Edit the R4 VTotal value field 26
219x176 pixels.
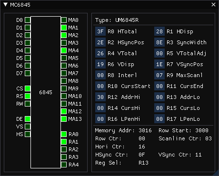100,53
